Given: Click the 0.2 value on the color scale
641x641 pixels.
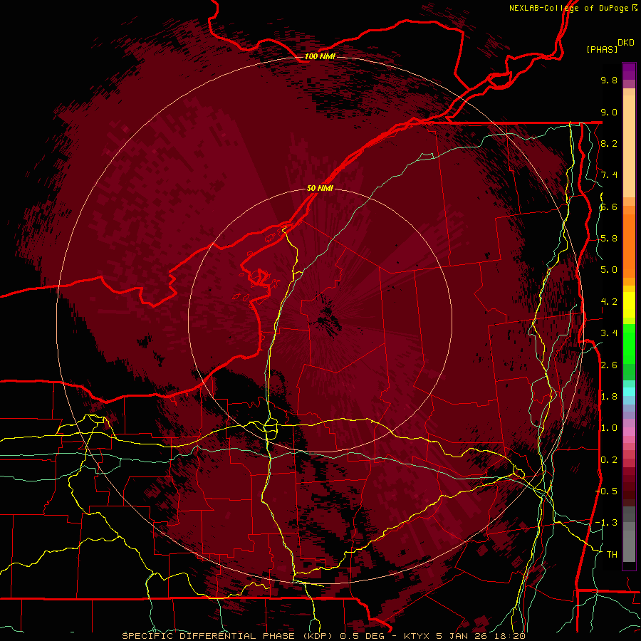Looking at the screenshot, I should (x=609, y=460).
